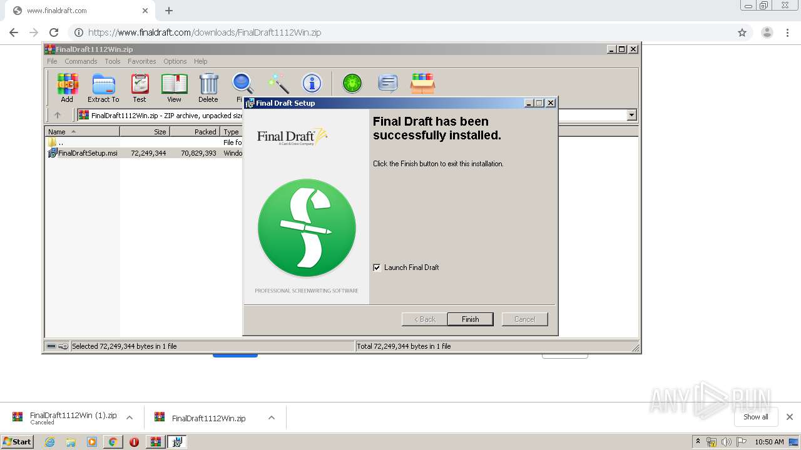
Task: Click the network tray icon
Action: pyautogui.click(x=712, y=442)
